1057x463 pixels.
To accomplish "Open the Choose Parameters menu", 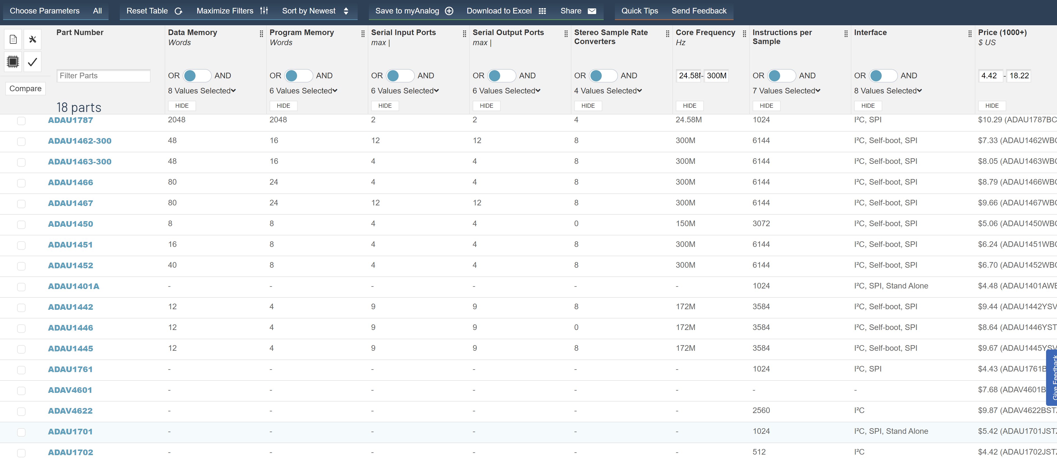I will [45, 11].
